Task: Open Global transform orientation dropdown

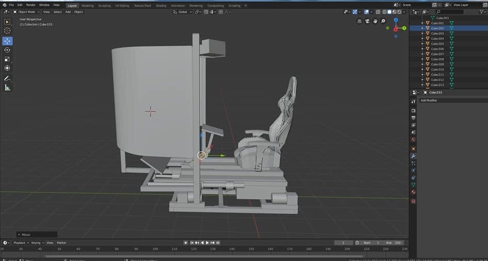Action: coord(183,12)
